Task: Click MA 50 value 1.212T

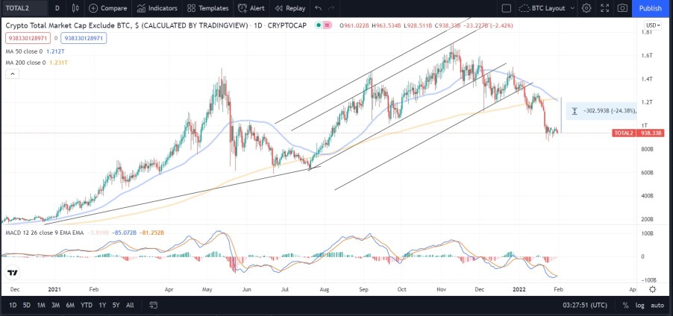Action: point(55,51)
